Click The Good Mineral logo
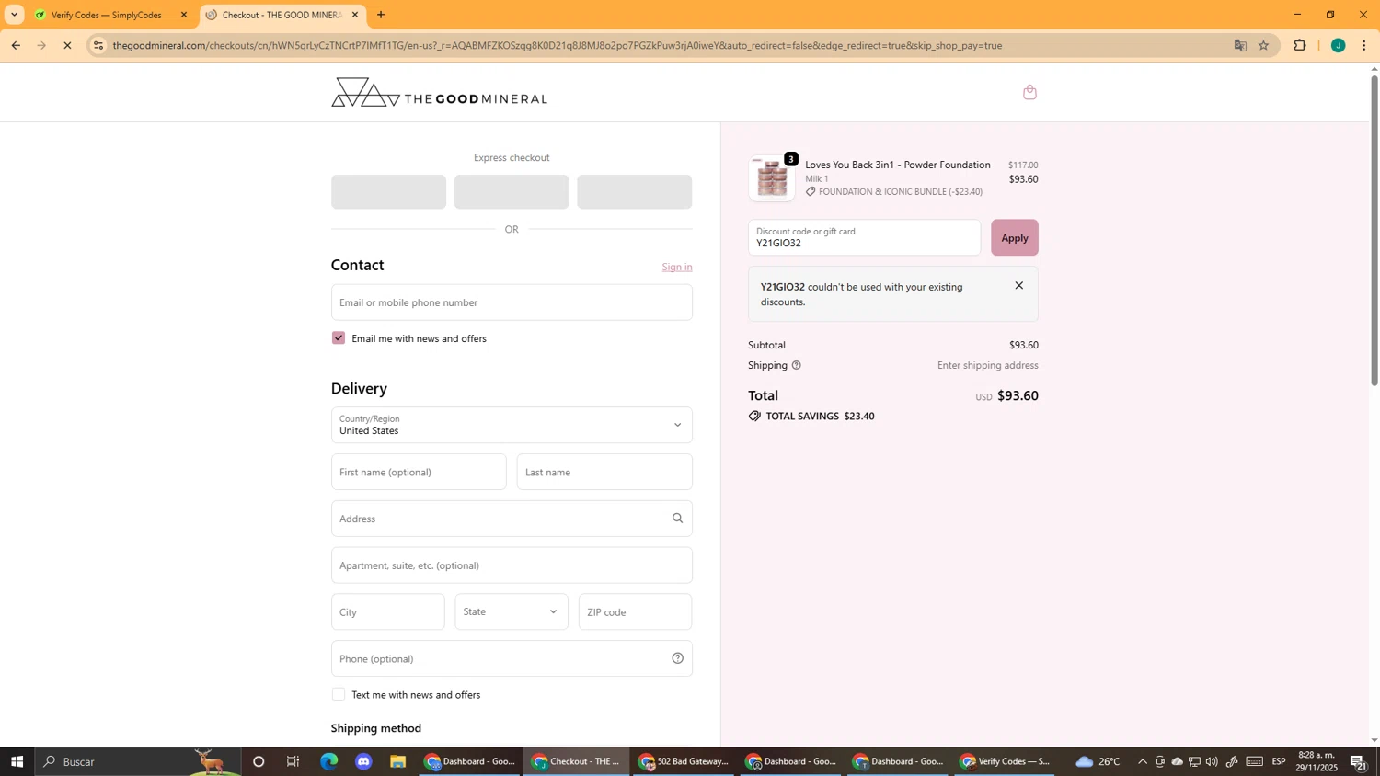This screenshot has width=1380, height=776. pyautogui.click(x=439, y=93)
